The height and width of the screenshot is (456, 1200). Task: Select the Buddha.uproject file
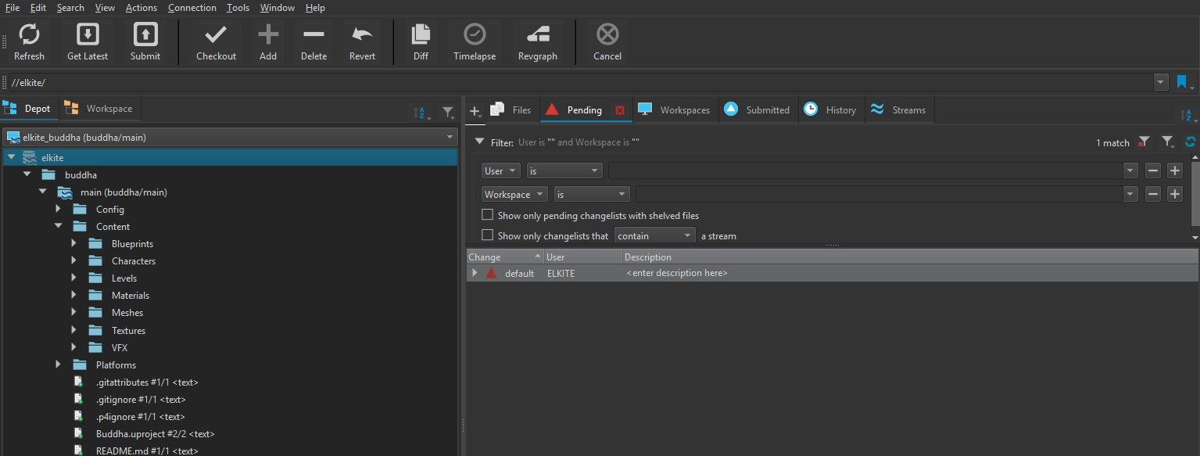pos(155,433)
